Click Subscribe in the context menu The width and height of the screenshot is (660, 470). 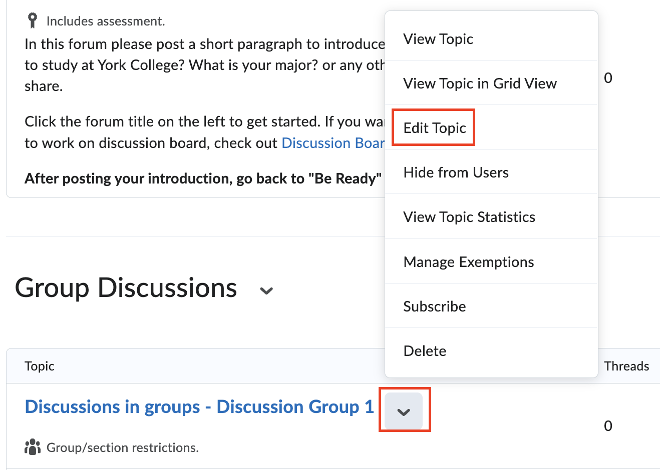click(x=434, y=306)
